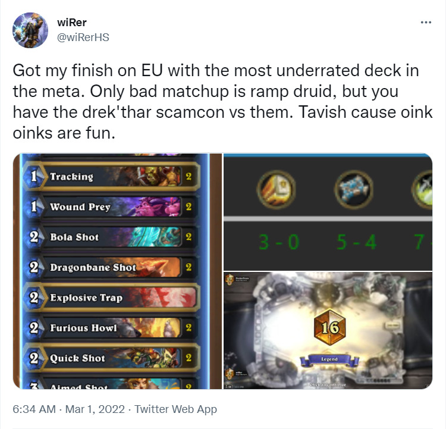Viewport: 446px width, 429px height.
Task: Click the chest icon above 3-0
Action: 276,189
